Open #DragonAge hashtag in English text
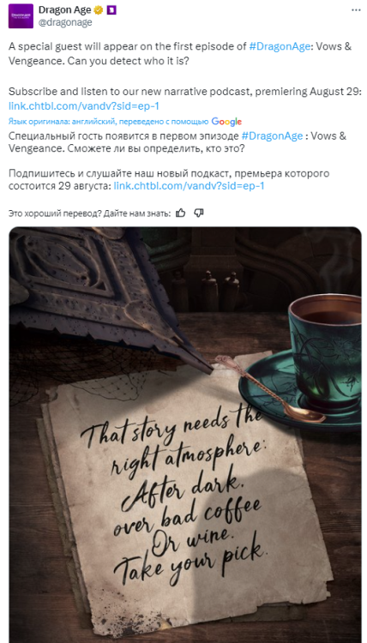Screen dimensions: 367x643 coord(279,46)
